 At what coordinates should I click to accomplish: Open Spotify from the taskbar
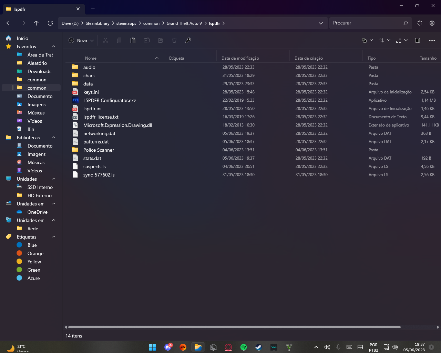(244, 347)
